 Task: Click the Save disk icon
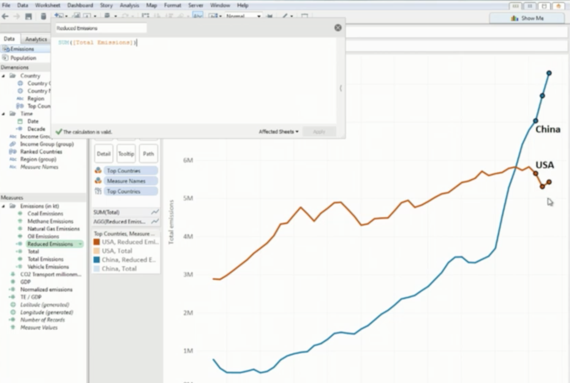pyautogui.click(x=28, y=16)
